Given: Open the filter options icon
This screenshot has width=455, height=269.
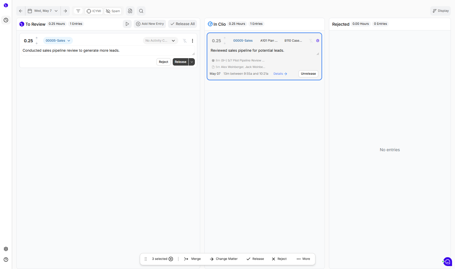Looking at the screenshot, I should click(78, 11).
